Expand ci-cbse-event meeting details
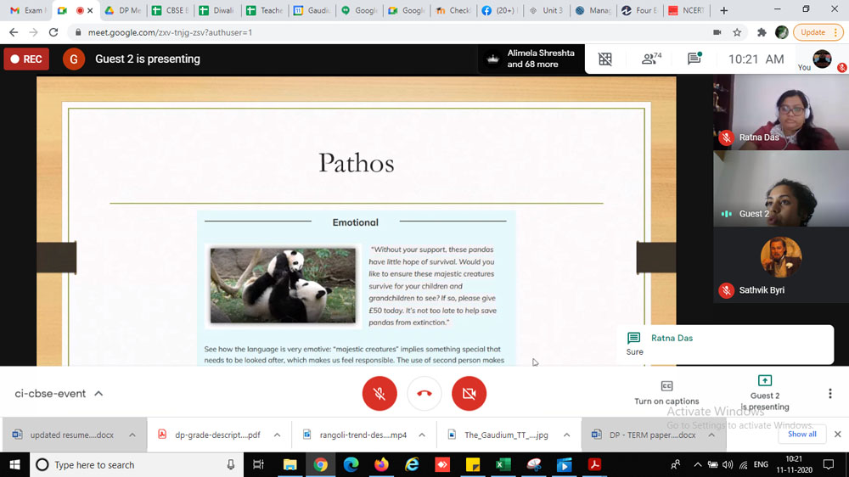Image resolution: width=849 pixels, height=477 pixels. (59, 394)
